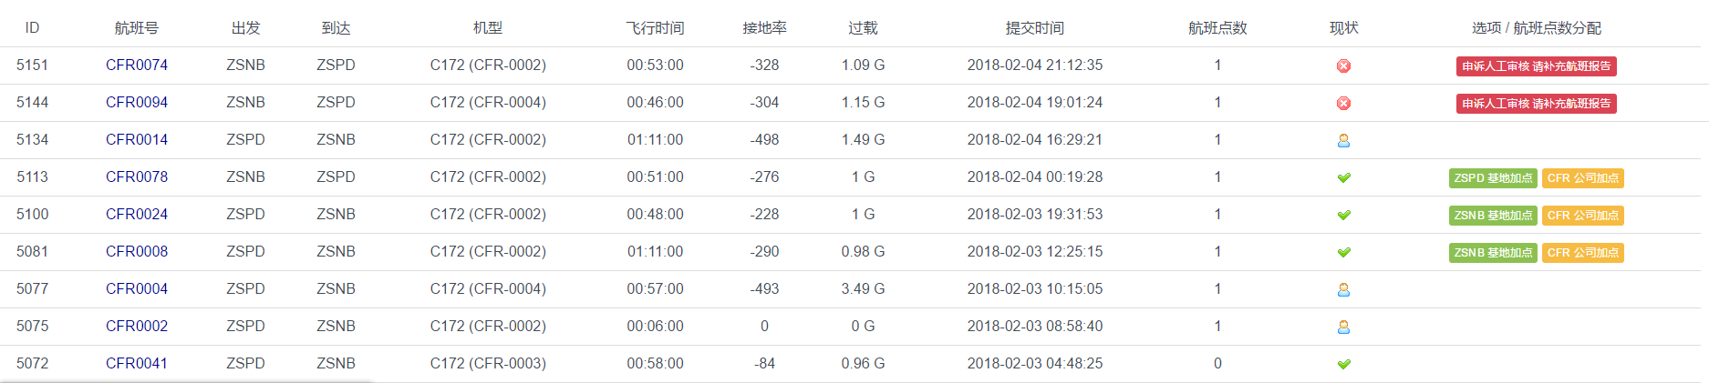The width and height of the screenshot is (1709, 383).
Task: Click the -84 touchdown rate value
Action: tap(764, 363)
